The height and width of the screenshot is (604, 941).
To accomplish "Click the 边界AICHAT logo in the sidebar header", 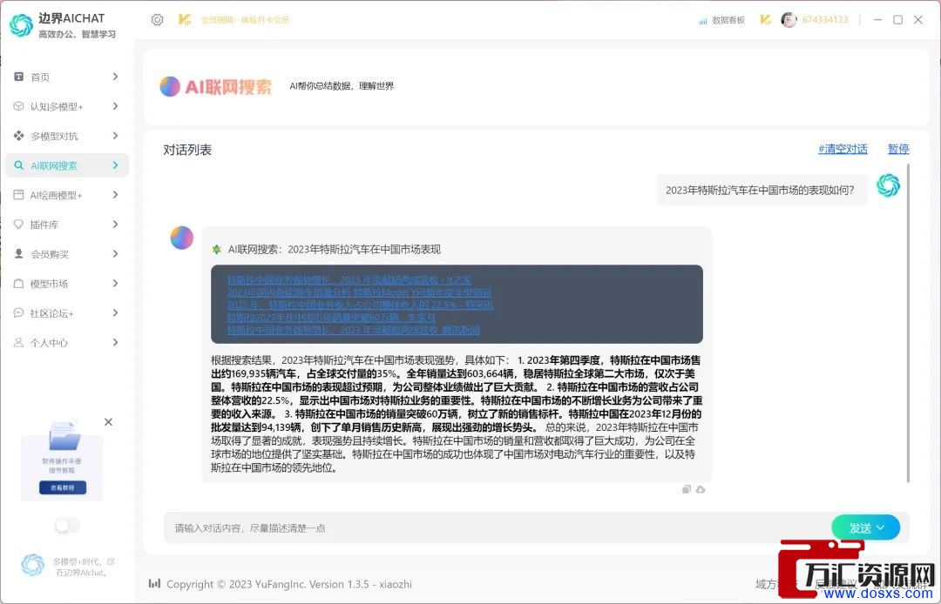I will click(x=21, y=25).
